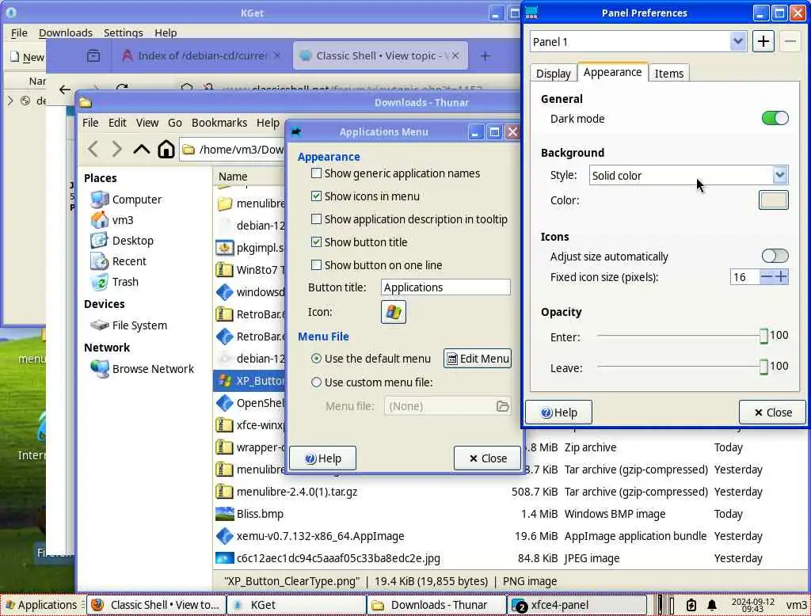
Task: Select xemu AppImage file icon
Action: [224, 536]
